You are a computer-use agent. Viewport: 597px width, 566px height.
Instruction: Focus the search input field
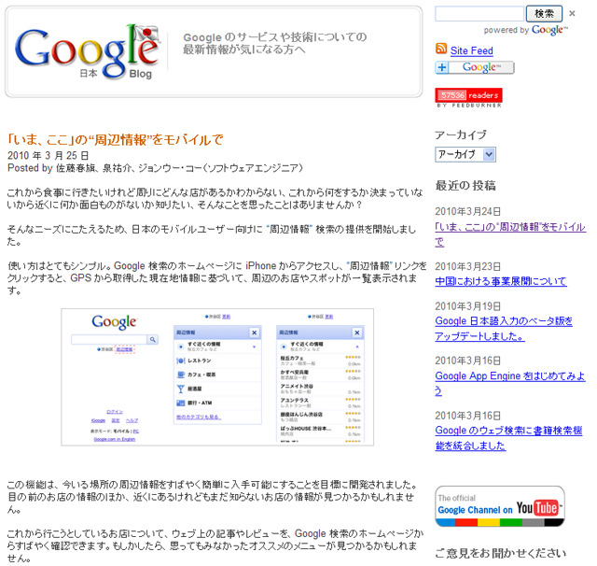pos(479,14)
